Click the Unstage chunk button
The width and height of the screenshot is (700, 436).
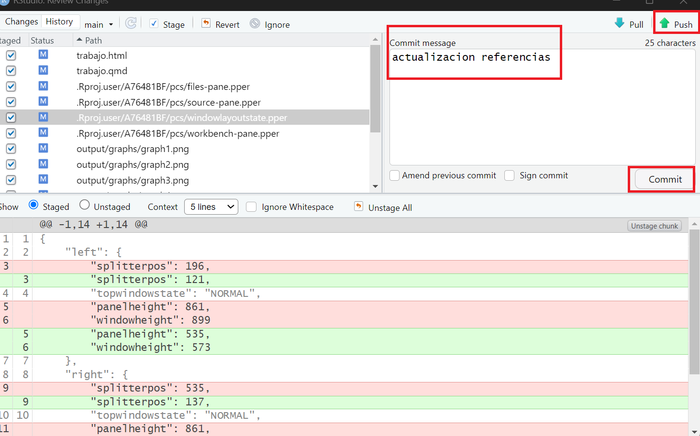pyautogui.click(x=654, y=226)
